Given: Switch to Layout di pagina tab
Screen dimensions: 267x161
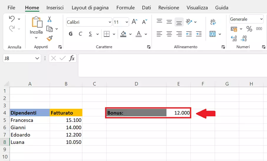Looking at the screenshot, I should coord(90,8).
